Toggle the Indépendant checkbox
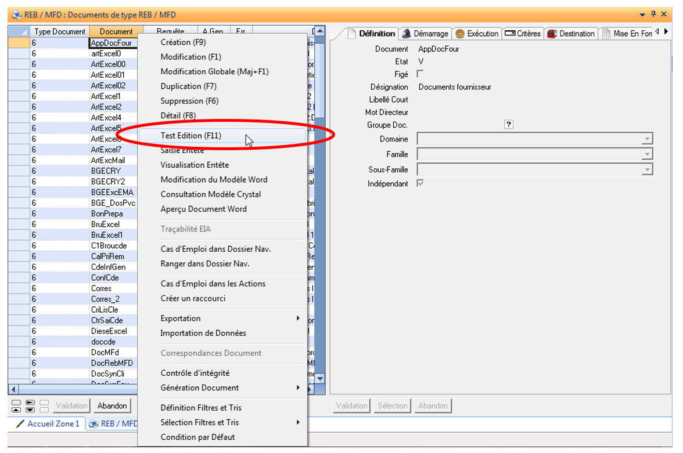This screenshot has width=683, height=453. tap(420, 183)
